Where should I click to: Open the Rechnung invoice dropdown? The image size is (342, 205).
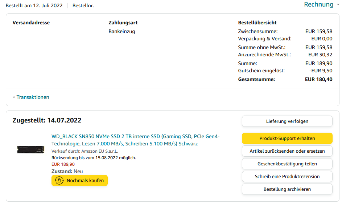pyautogui.click(x=318, y=4)
